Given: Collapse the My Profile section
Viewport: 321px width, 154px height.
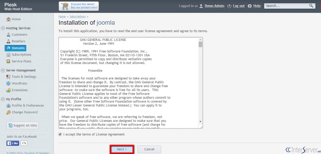Looking at the screenshot, I should click(x=3, y=99).
